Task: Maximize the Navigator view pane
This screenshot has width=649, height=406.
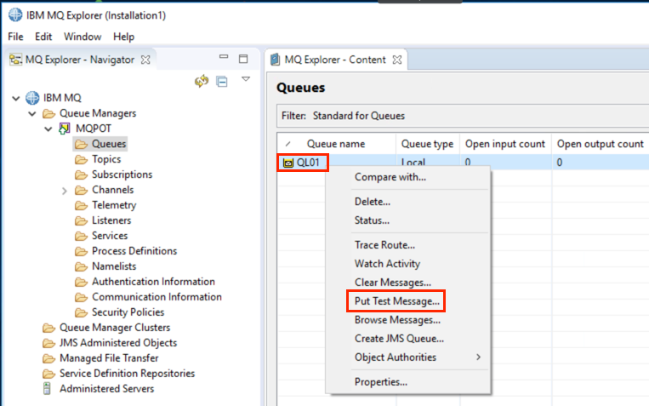Action: (243, 59)
